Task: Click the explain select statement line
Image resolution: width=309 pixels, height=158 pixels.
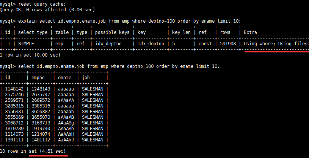Action: pos(129,21)
